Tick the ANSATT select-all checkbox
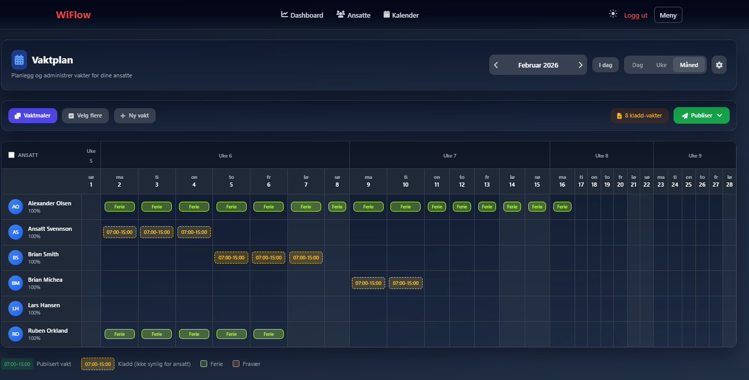Screen dimensions: 749x380 pyautogui.click(x=11, y=155)
